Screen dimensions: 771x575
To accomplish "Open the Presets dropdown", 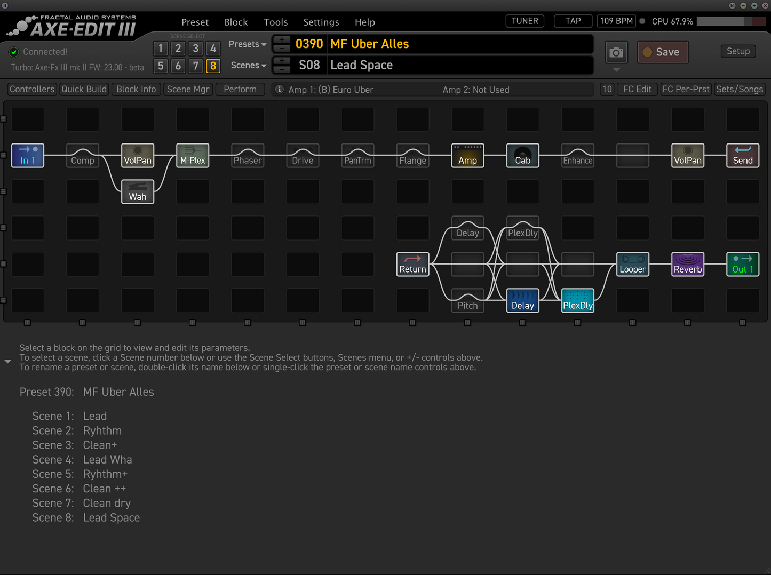I will pos(247,44).
